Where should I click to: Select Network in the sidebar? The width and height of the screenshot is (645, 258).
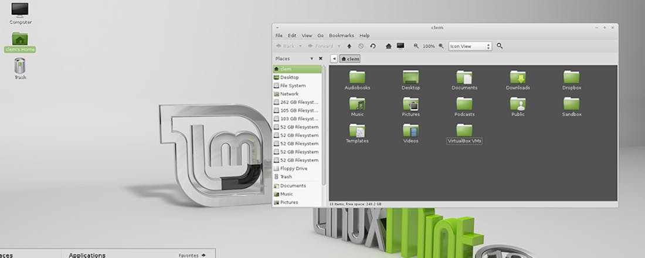click(x=297, y=94)
